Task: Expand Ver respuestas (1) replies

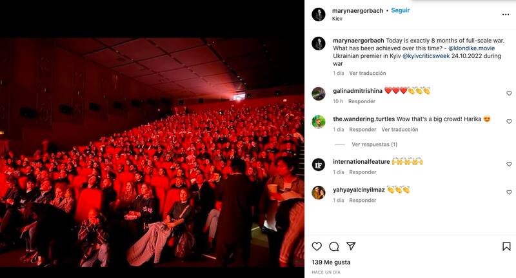Action: click(x=374, y=144)
